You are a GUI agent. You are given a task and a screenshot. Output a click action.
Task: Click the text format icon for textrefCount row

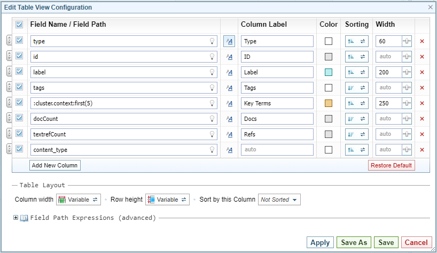(x=229, y=134)
